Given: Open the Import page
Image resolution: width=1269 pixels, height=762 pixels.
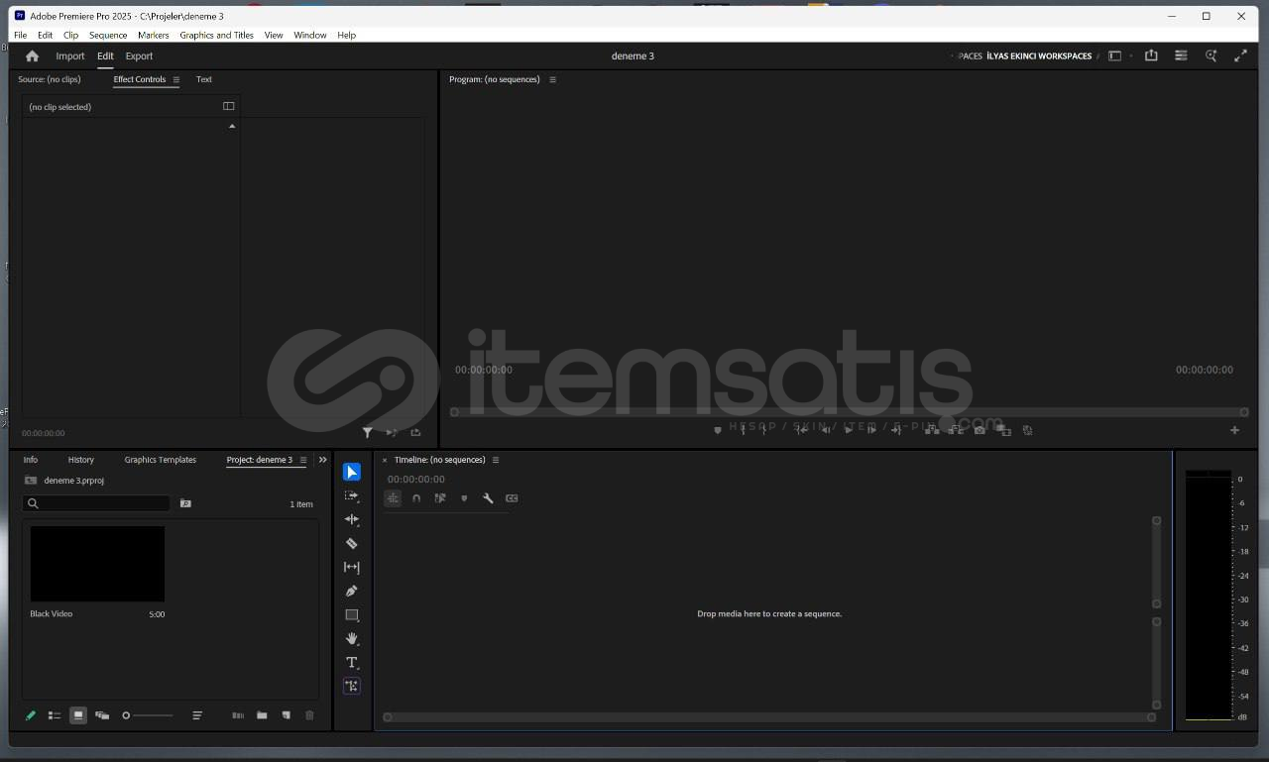Looking at the screenshot, I should point(69,56).
